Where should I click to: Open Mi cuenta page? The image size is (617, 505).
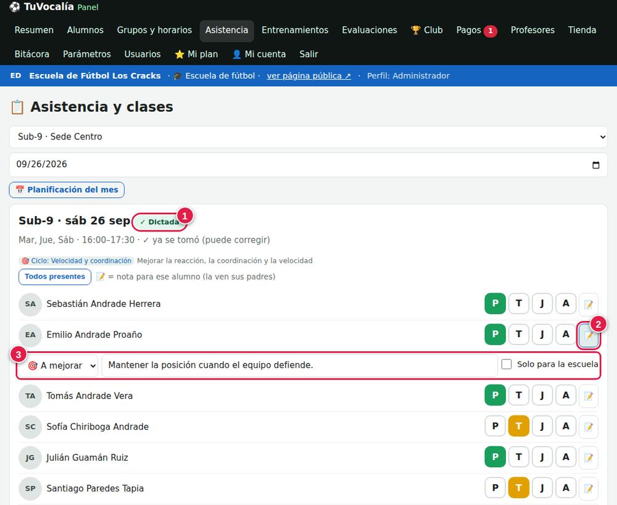pyautogui.click(x=259, y=54)
